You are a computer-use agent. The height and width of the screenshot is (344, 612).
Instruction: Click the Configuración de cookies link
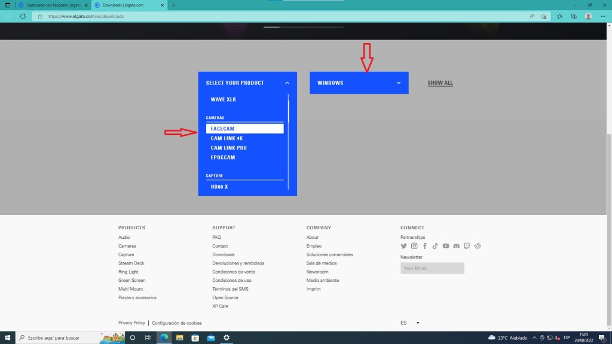click(x=177, y=323)
